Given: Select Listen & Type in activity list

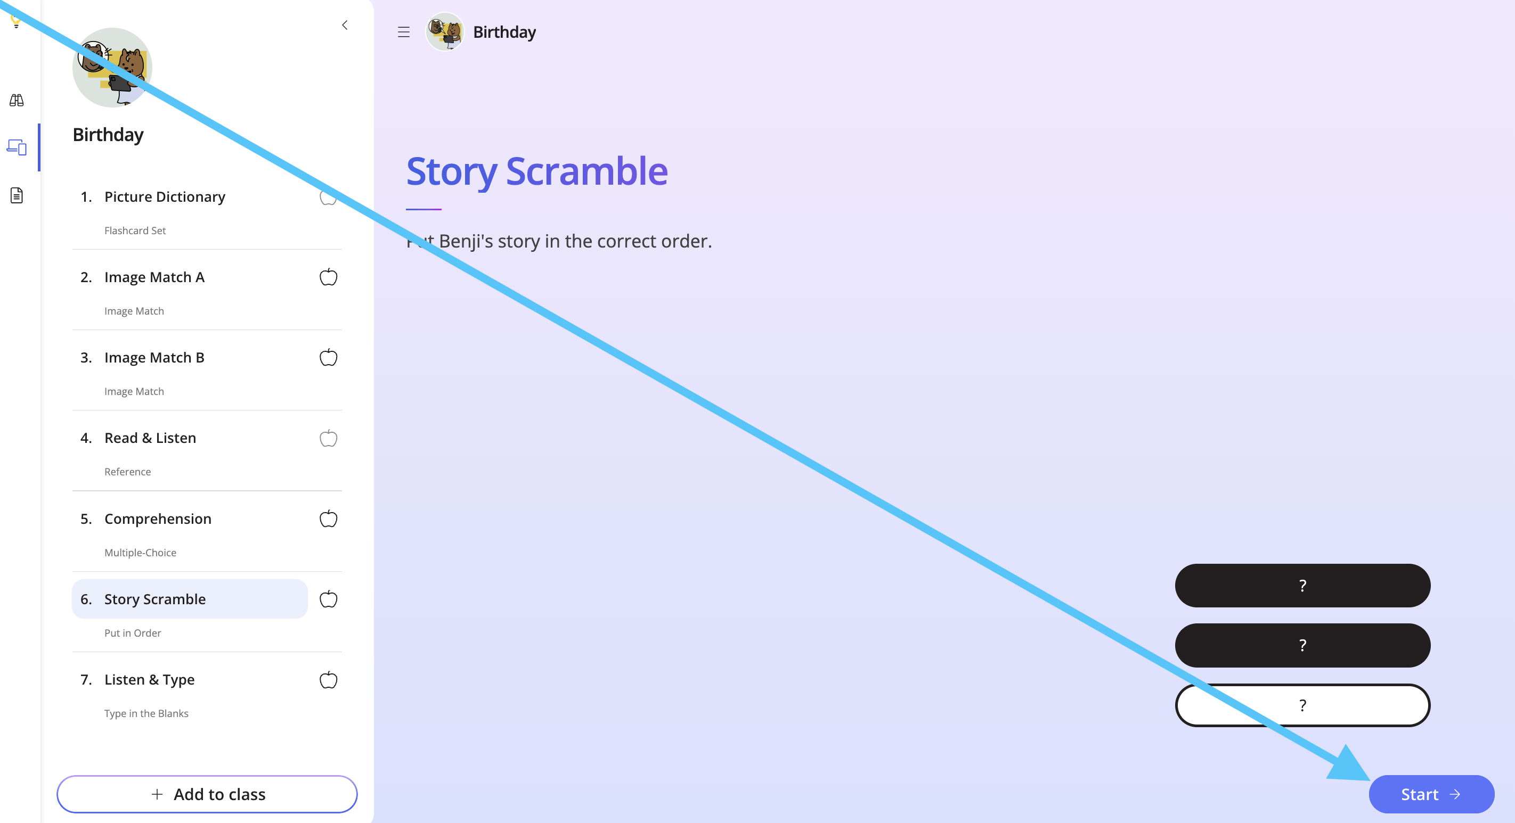Looking at the screenshot, I should pyautogui.click(x=149, y=680).
